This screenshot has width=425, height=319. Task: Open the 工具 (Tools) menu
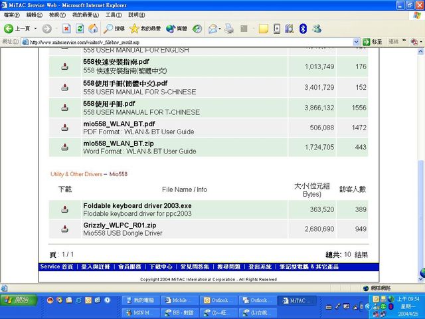(114, 15)
